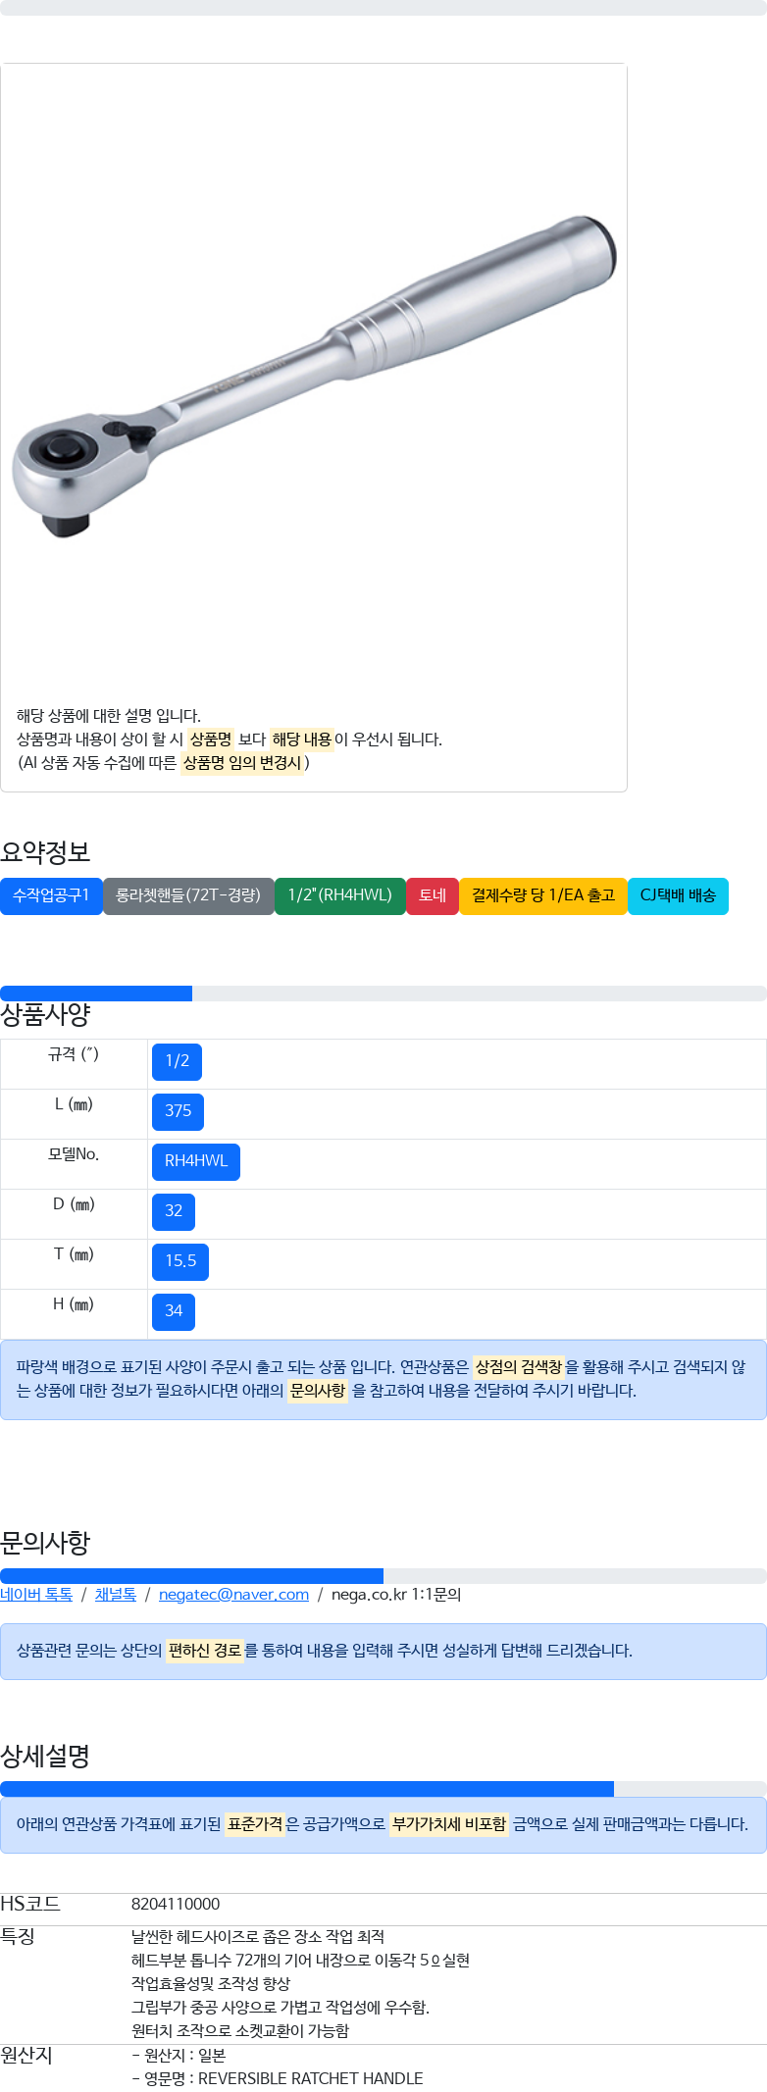
Task: Click the 15.5 T(mm) value badge
Action: coord(180,1261)
